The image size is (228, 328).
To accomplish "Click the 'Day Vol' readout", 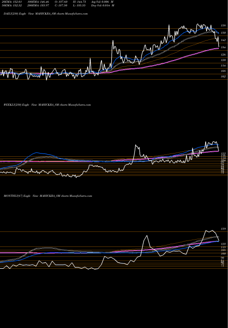I will click(x=103, y=5).
